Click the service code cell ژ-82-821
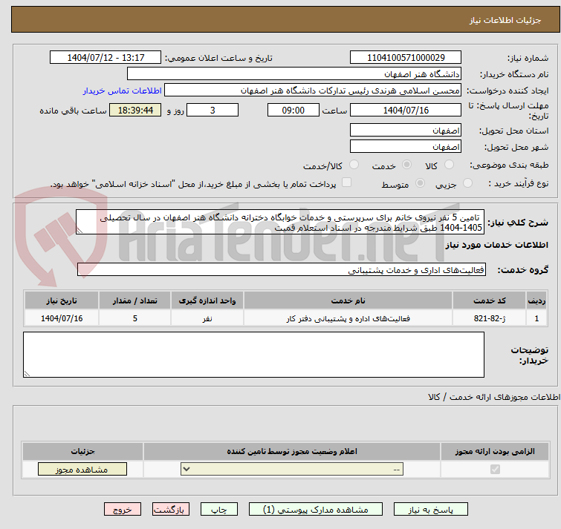This screenshot has width=561, height=529. [489, 318]
